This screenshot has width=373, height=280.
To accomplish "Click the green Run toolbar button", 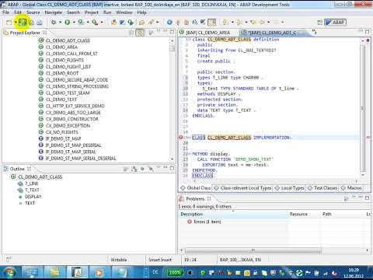I will [68, 23].
